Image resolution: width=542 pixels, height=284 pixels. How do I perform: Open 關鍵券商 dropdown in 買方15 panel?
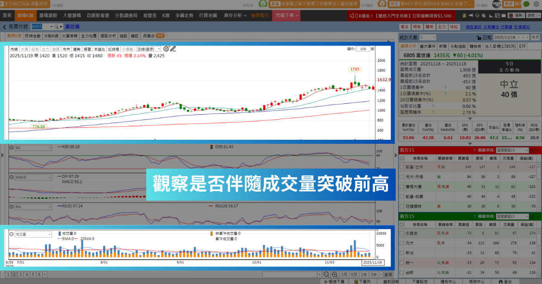point(511,150)
